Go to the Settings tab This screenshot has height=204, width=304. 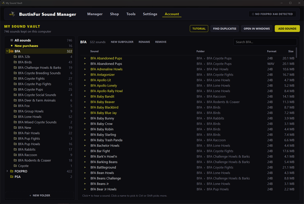(150, 14)
